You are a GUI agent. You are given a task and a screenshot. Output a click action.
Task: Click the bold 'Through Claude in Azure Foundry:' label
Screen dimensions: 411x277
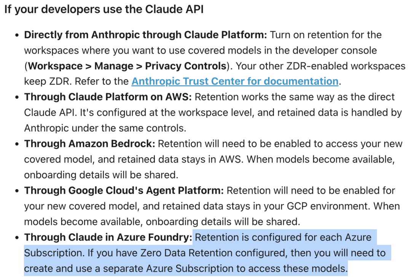point(108,237)
